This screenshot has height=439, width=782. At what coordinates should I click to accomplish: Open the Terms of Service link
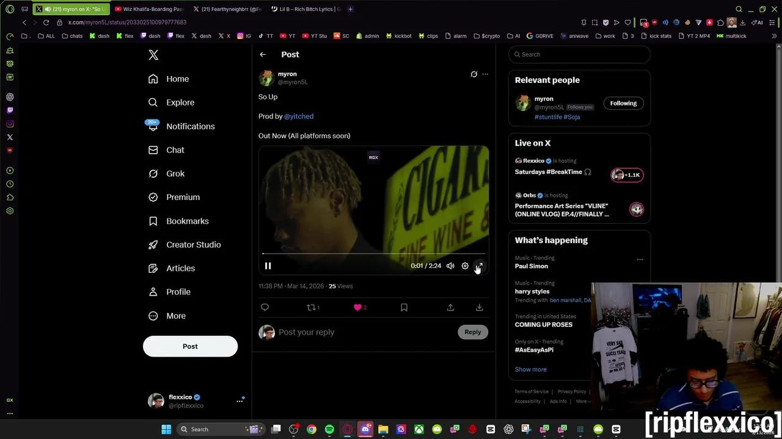[532, 391]
